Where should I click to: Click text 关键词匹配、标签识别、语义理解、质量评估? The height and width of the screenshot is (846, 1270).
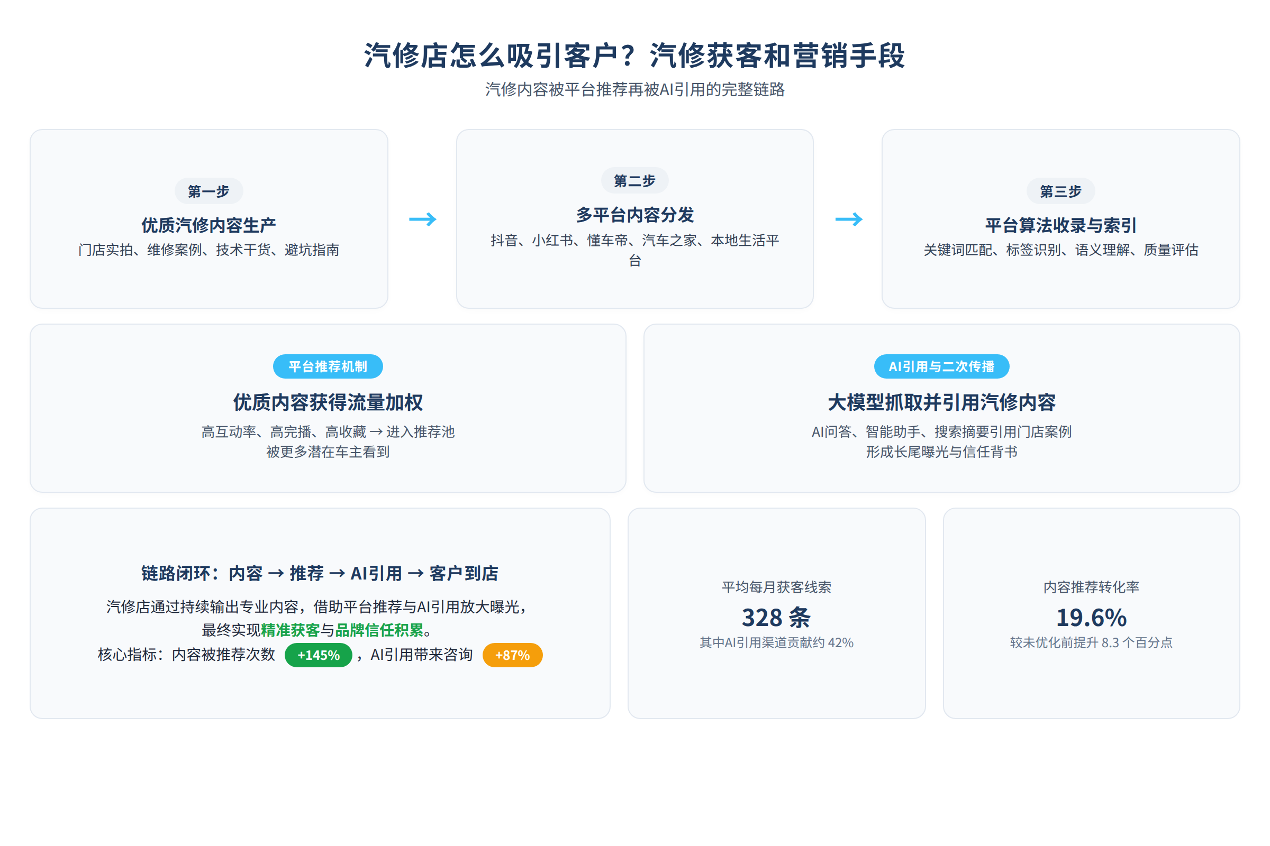coord(1060,250)
